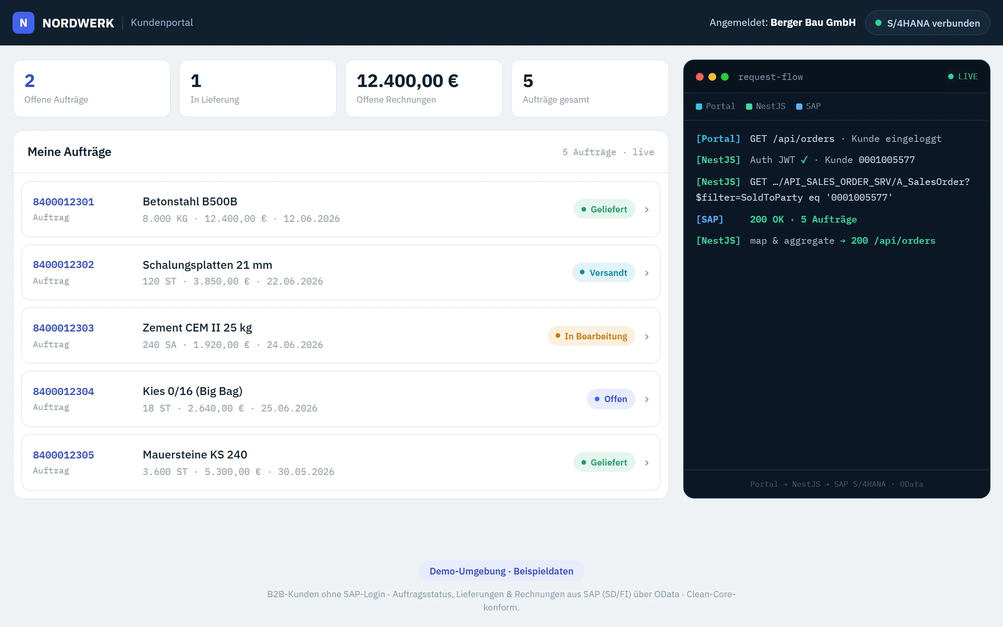Click the yellow dot in request-flow window
Screen dimensions: 1003x627
tap(712, 77)
